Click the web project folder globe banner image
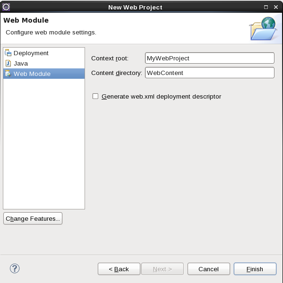283x283 pixels. click(263, 28)
